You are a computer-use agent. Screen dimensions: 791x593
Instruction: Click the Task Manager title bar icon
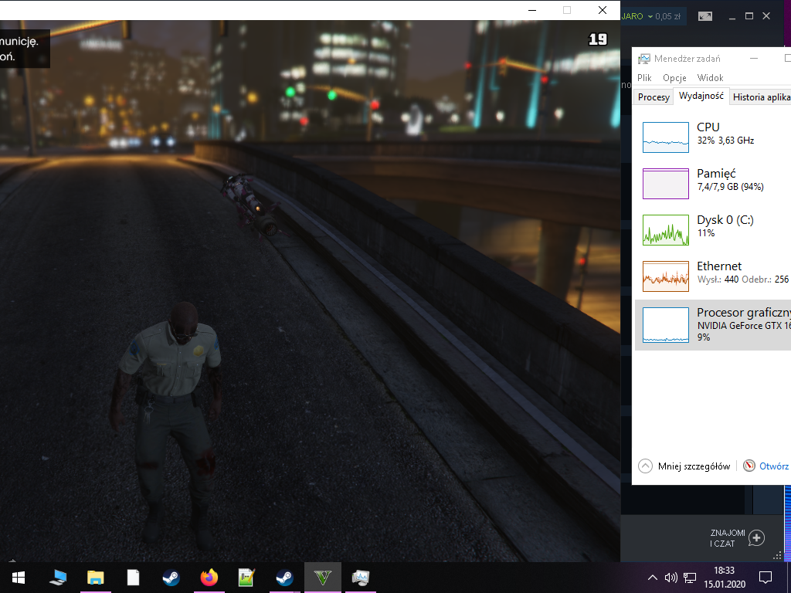coord(643,59)
